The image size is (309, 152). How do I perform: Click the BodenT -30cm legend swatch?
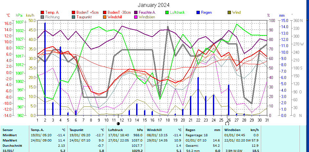(x=104, y=12)
